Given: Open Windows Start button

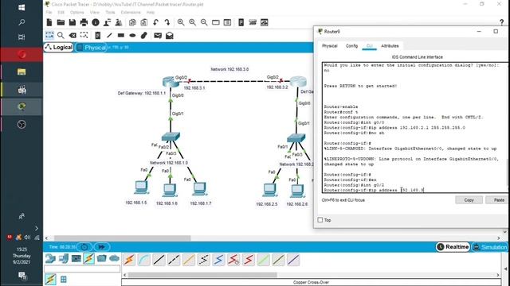Looking at the screenshot, I should pyautogui.click(x=22, y=7).
